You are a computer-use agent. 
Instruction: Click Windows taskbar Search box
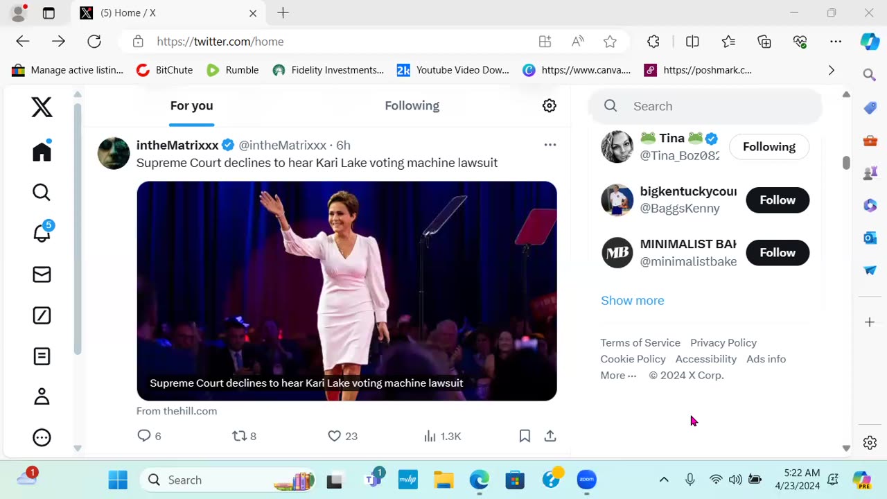click(229, 480)
